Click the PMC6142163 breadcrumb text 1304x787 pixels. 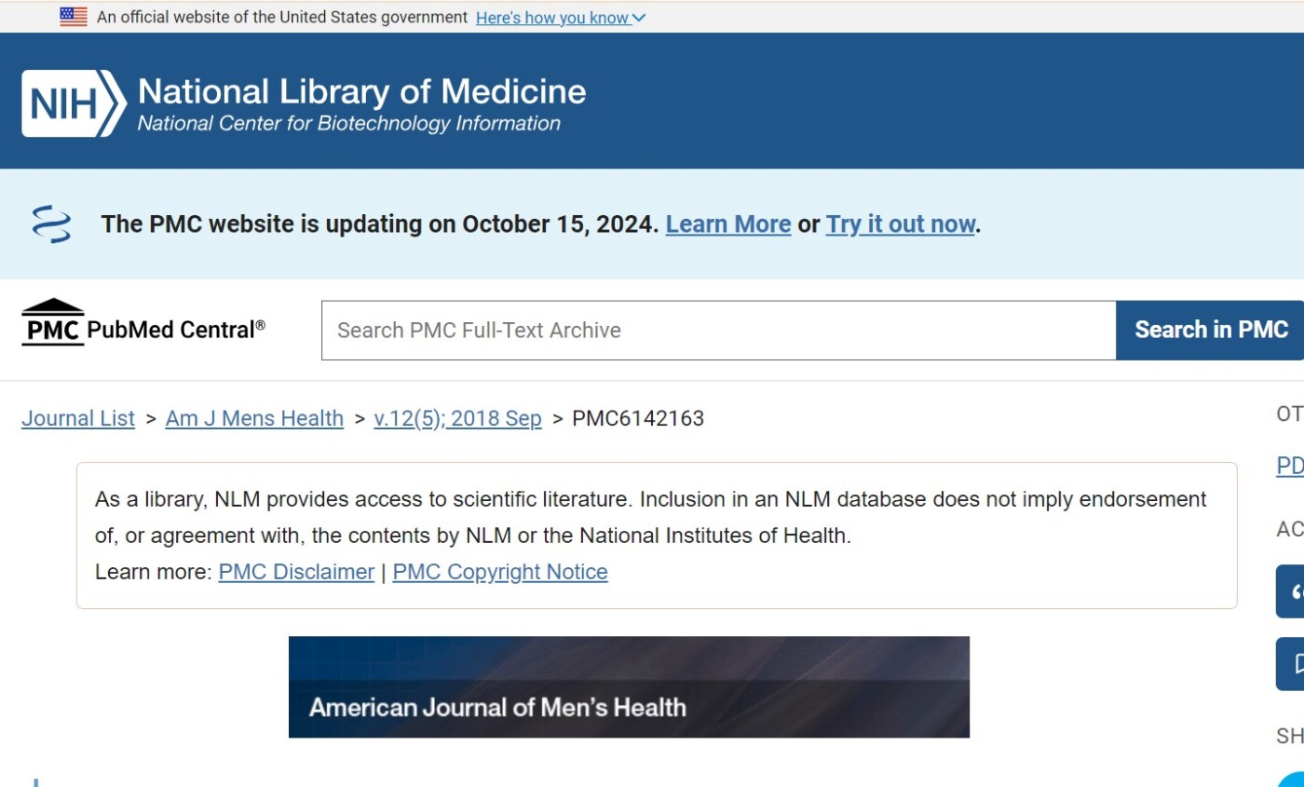pyautogui.click(x=638, y=419)
